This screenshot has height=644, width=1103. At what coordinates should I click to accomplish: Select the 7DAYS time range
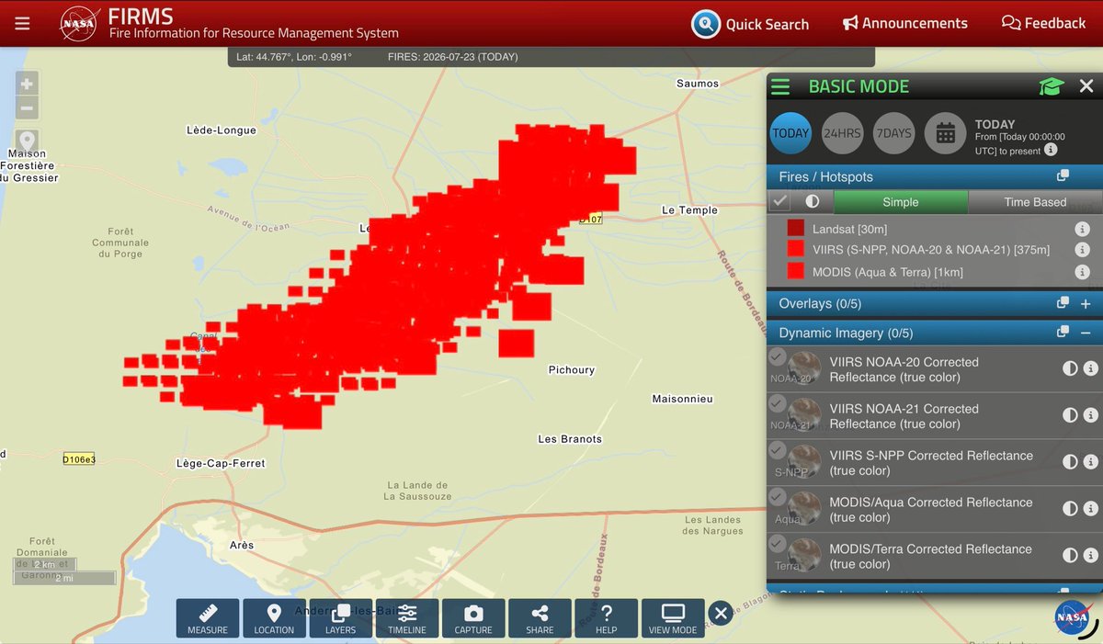coord(893,133)
